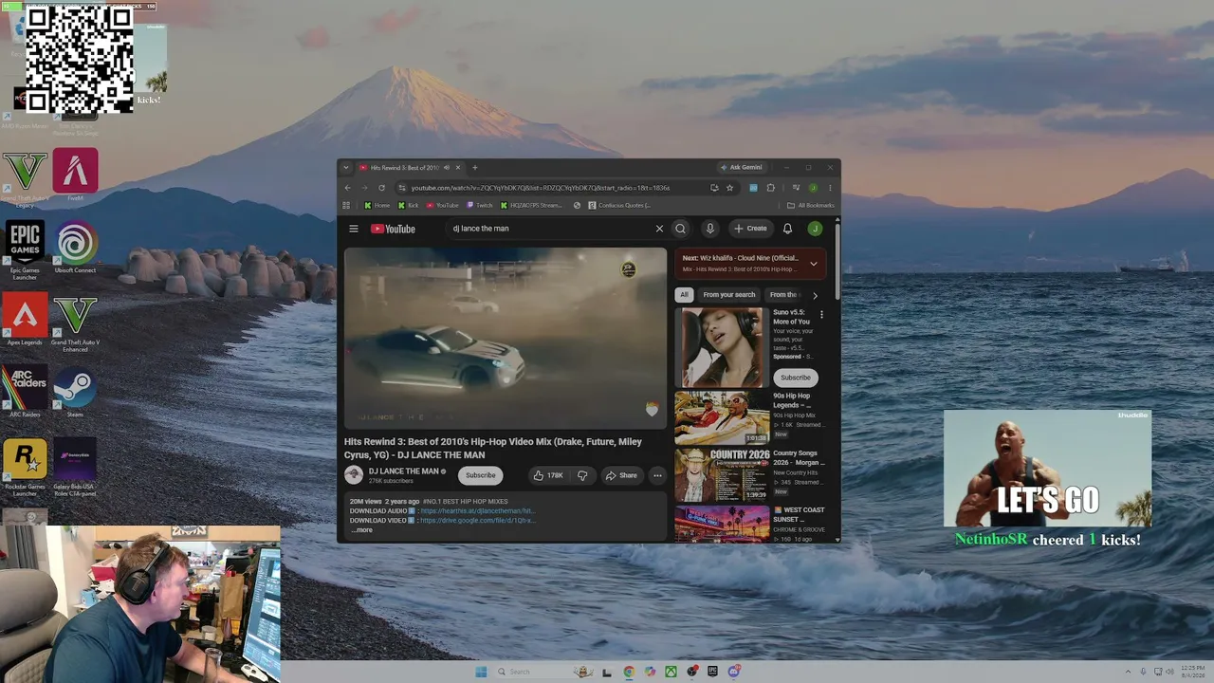Open the browser extensions puzzle icon

point(770,188)
